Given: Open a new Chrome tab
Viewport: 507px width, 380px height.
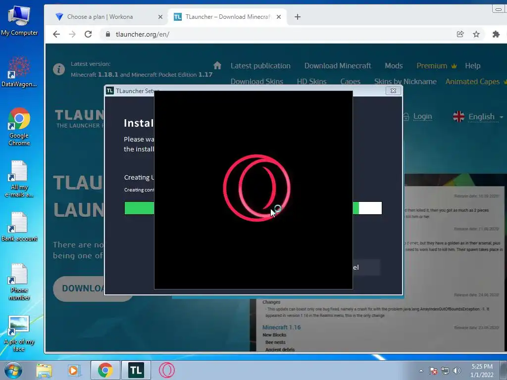Looking at the screenshot, I should coord(298,17).
